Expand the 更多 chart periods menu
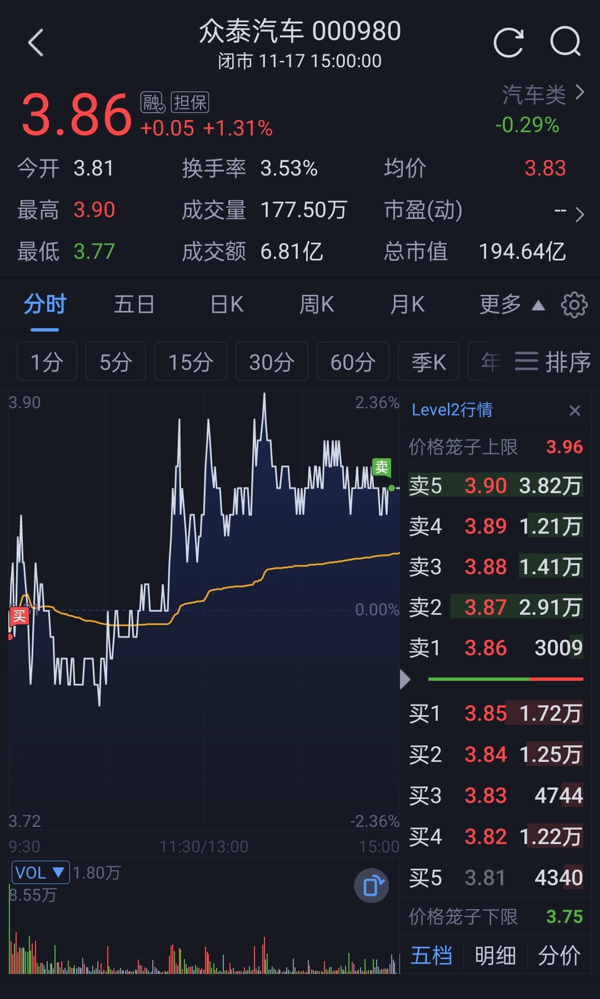The image size is (600, 999). coord(512,305)
